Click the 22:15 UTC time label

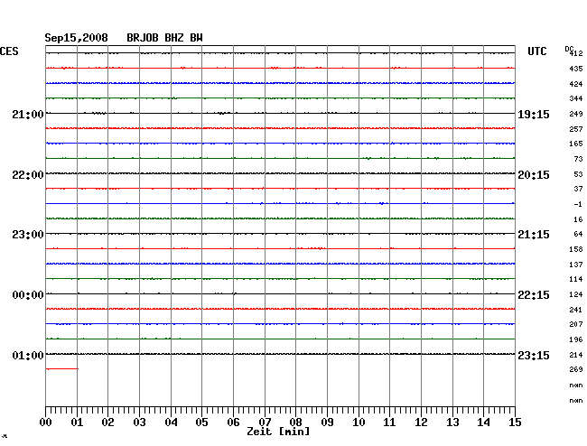(534, 295)
